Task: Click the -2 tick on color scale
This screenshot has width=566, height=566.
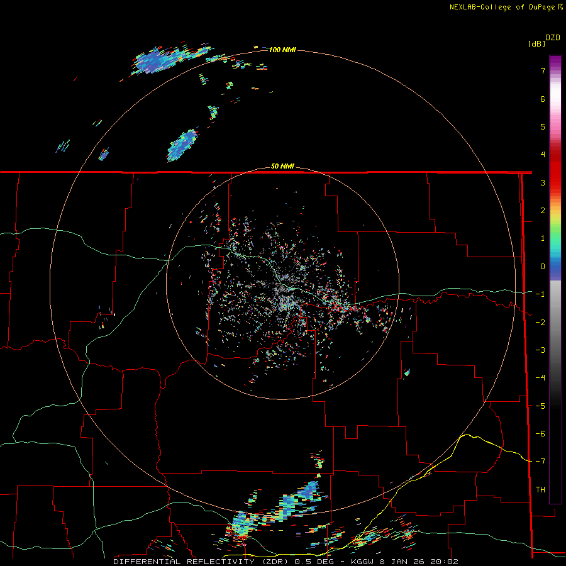Action: pyautogui.click(x=540, y=322)
